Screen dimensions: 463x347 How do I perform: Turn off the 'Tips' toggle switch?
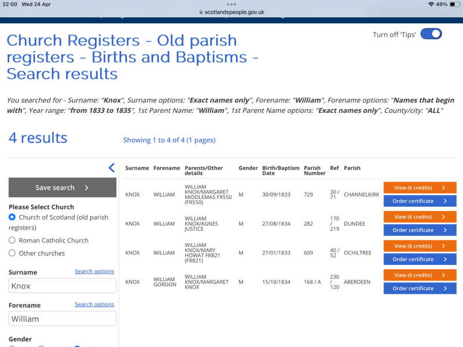431,34
